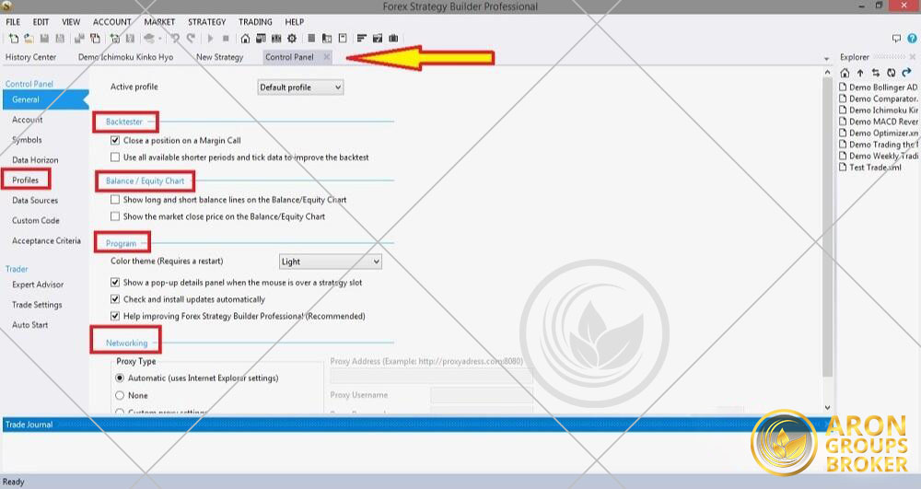The image size is (921, 489).
Task: Switch to New Strategy tab
Action: point(220,57)
